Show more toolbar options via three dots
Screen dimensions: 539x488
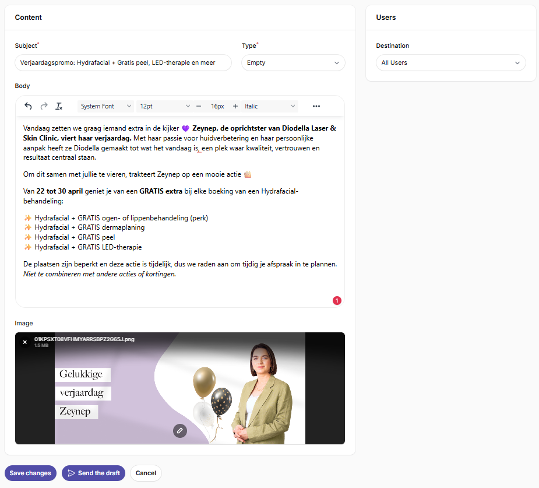(x=316, y=106)
